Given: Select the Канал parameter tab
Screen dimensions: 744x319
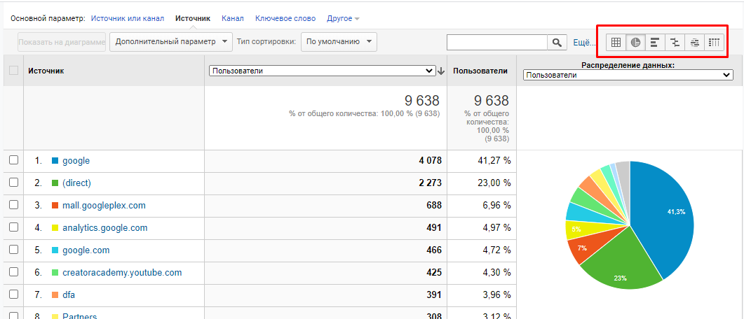Looking at the screenshot, I should 233,18.
